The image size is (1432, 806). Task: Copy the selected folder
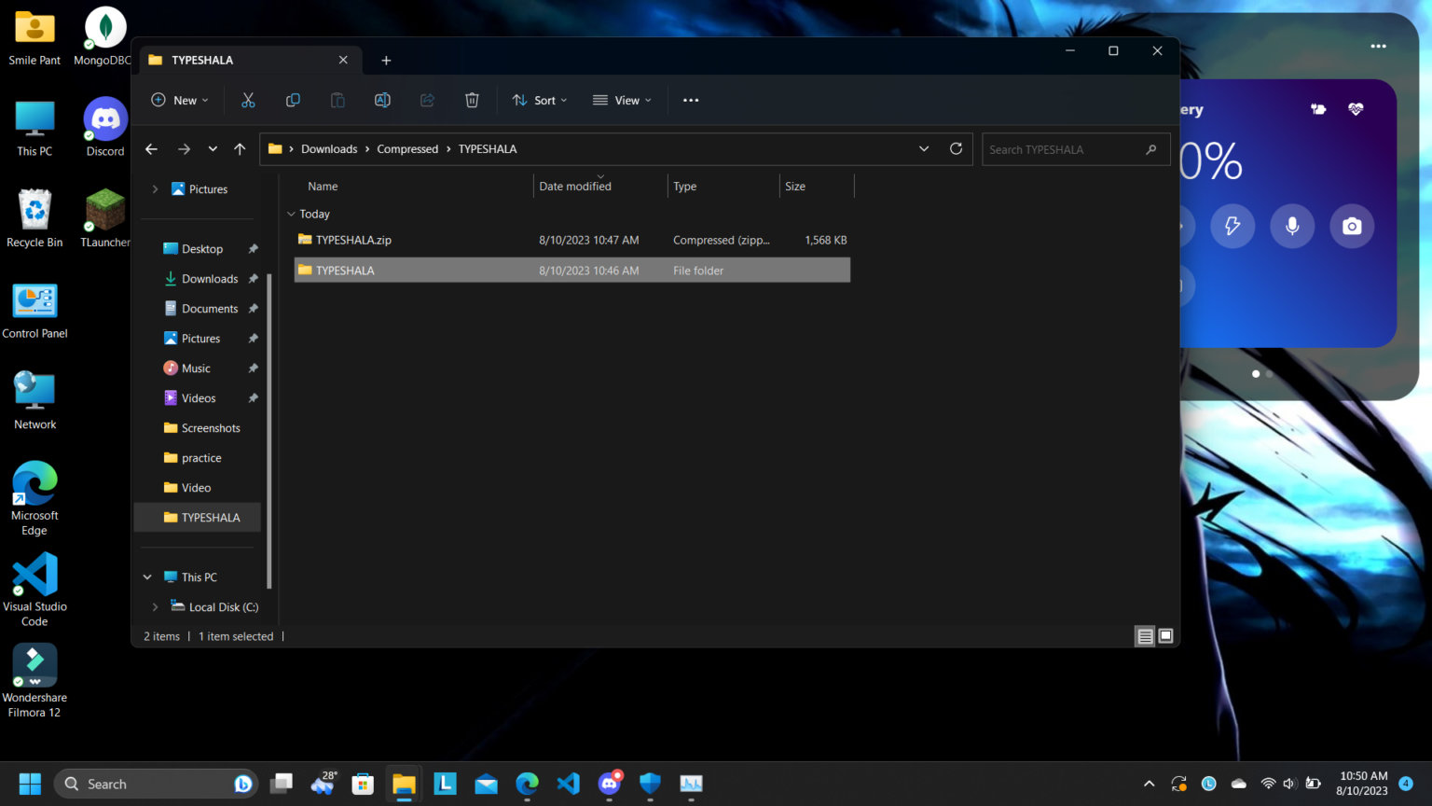pos(292,100)
